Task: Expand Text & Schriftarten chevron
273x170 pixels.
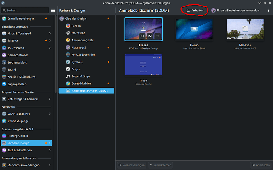Action: 49,150
